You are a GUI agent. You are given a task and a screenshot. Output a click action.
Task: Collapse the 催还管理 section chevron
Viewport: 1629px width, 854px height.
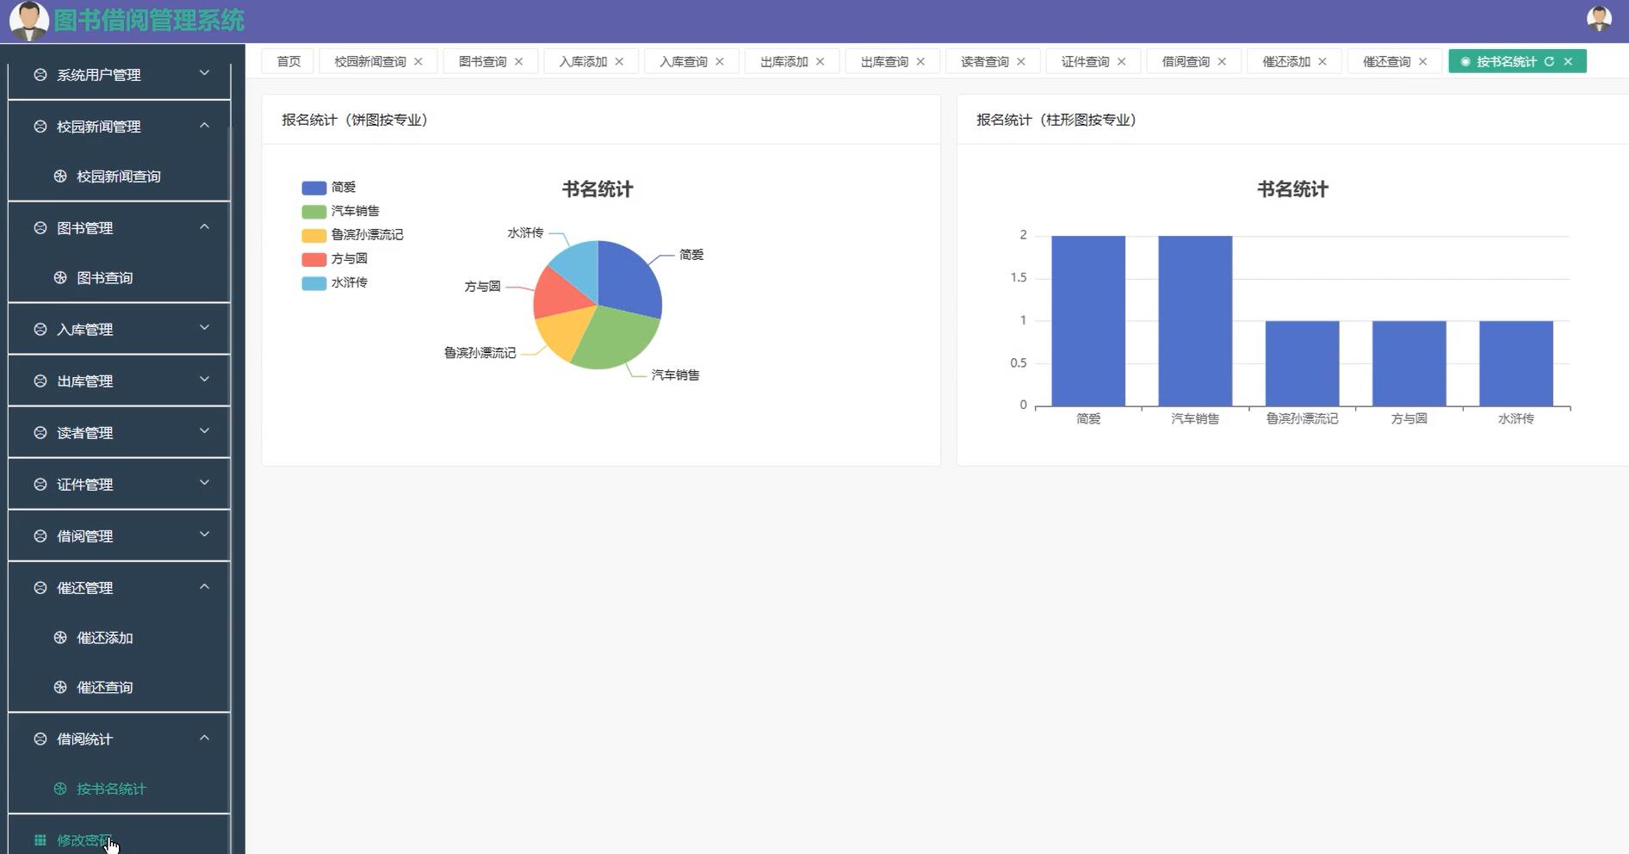[205, 586]
